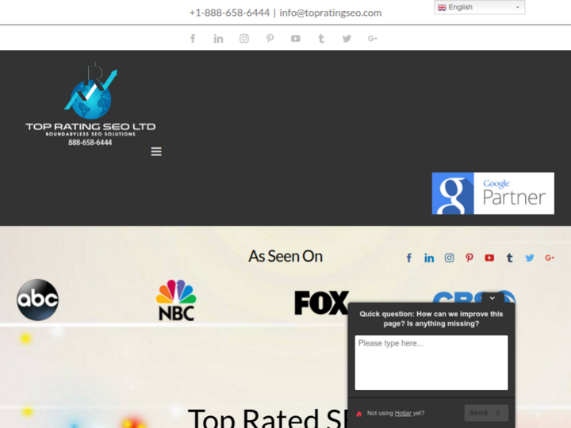The image size is (571, 428).
Task: Focus the 'Please type here...' feedback text box
Action: pos(431,362)
